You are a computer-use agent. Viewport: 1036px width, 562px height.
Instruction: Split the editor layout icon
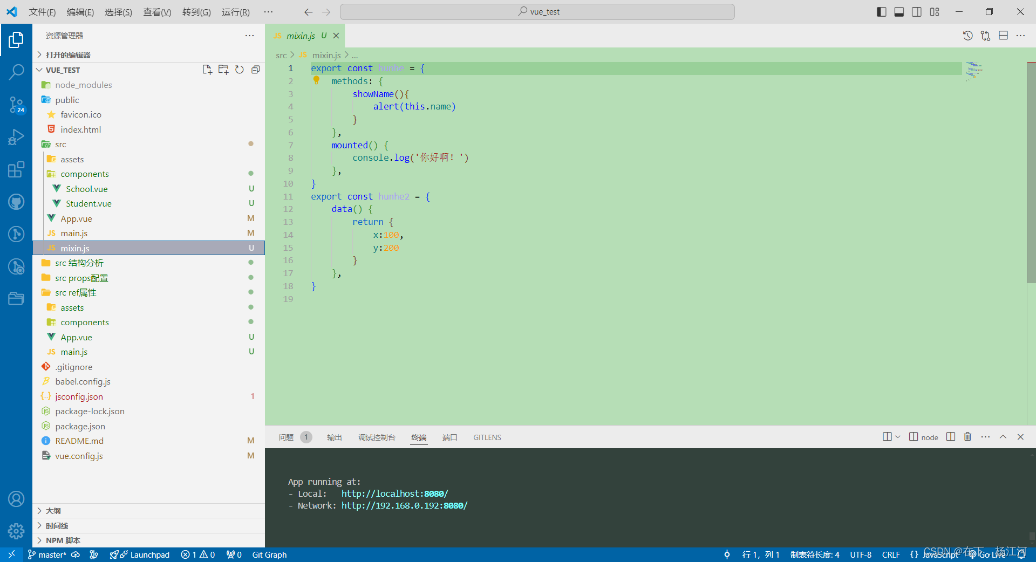pyautogui.click(x=1004, y=36)
